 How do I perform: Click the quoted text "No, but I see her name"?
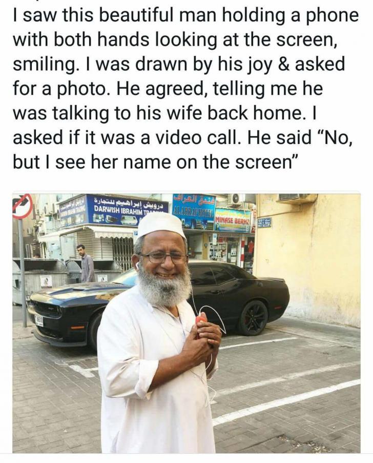(182, 150)
